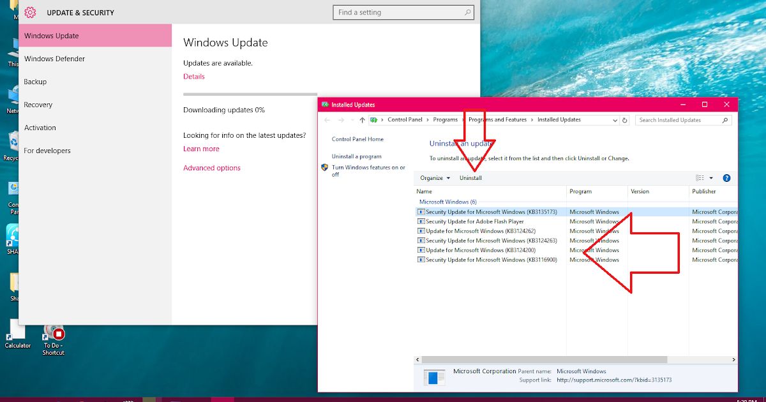Viewport: 766px width, 402px height.
Task: Sort by the Version column header
Action: [658, 191]
